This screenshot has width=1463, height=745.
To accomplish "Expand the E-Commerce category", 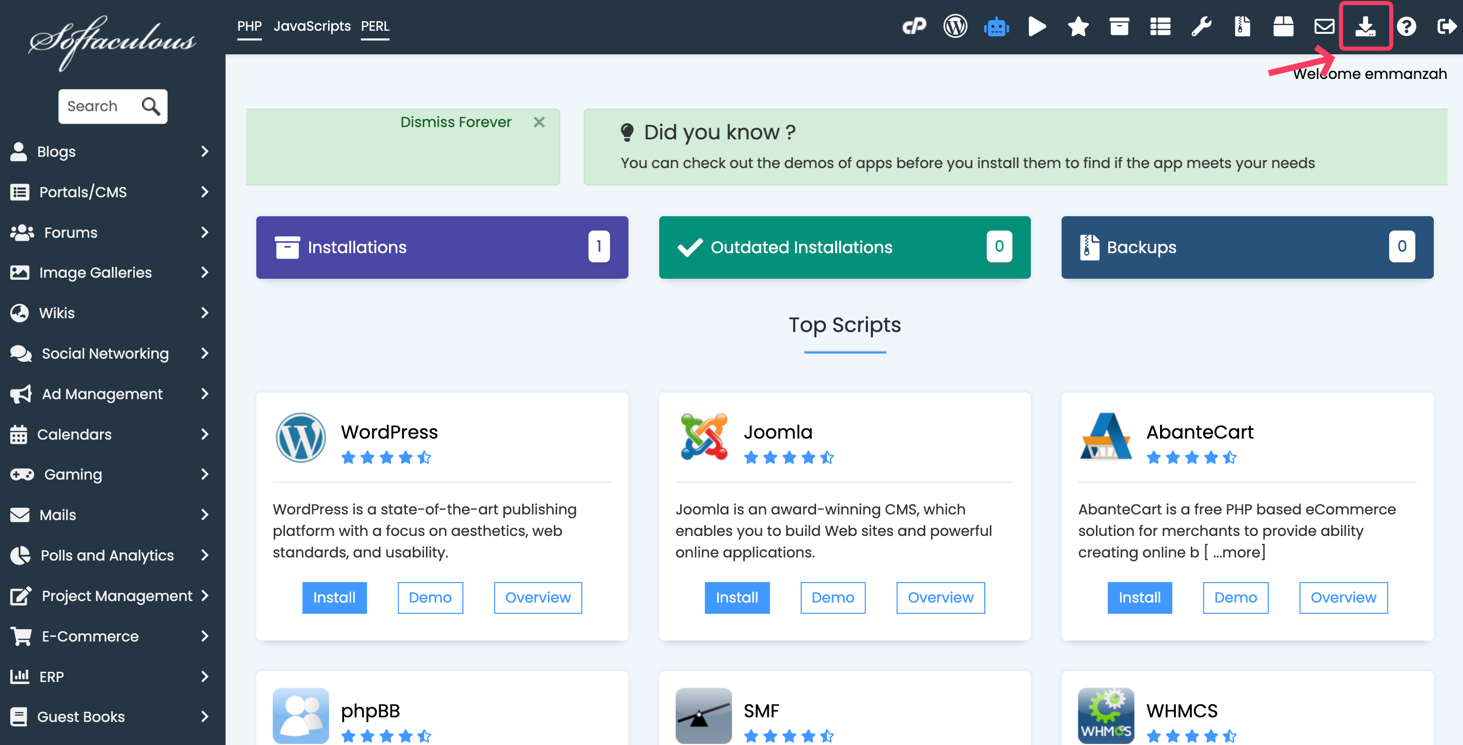I will click(112, 636).
